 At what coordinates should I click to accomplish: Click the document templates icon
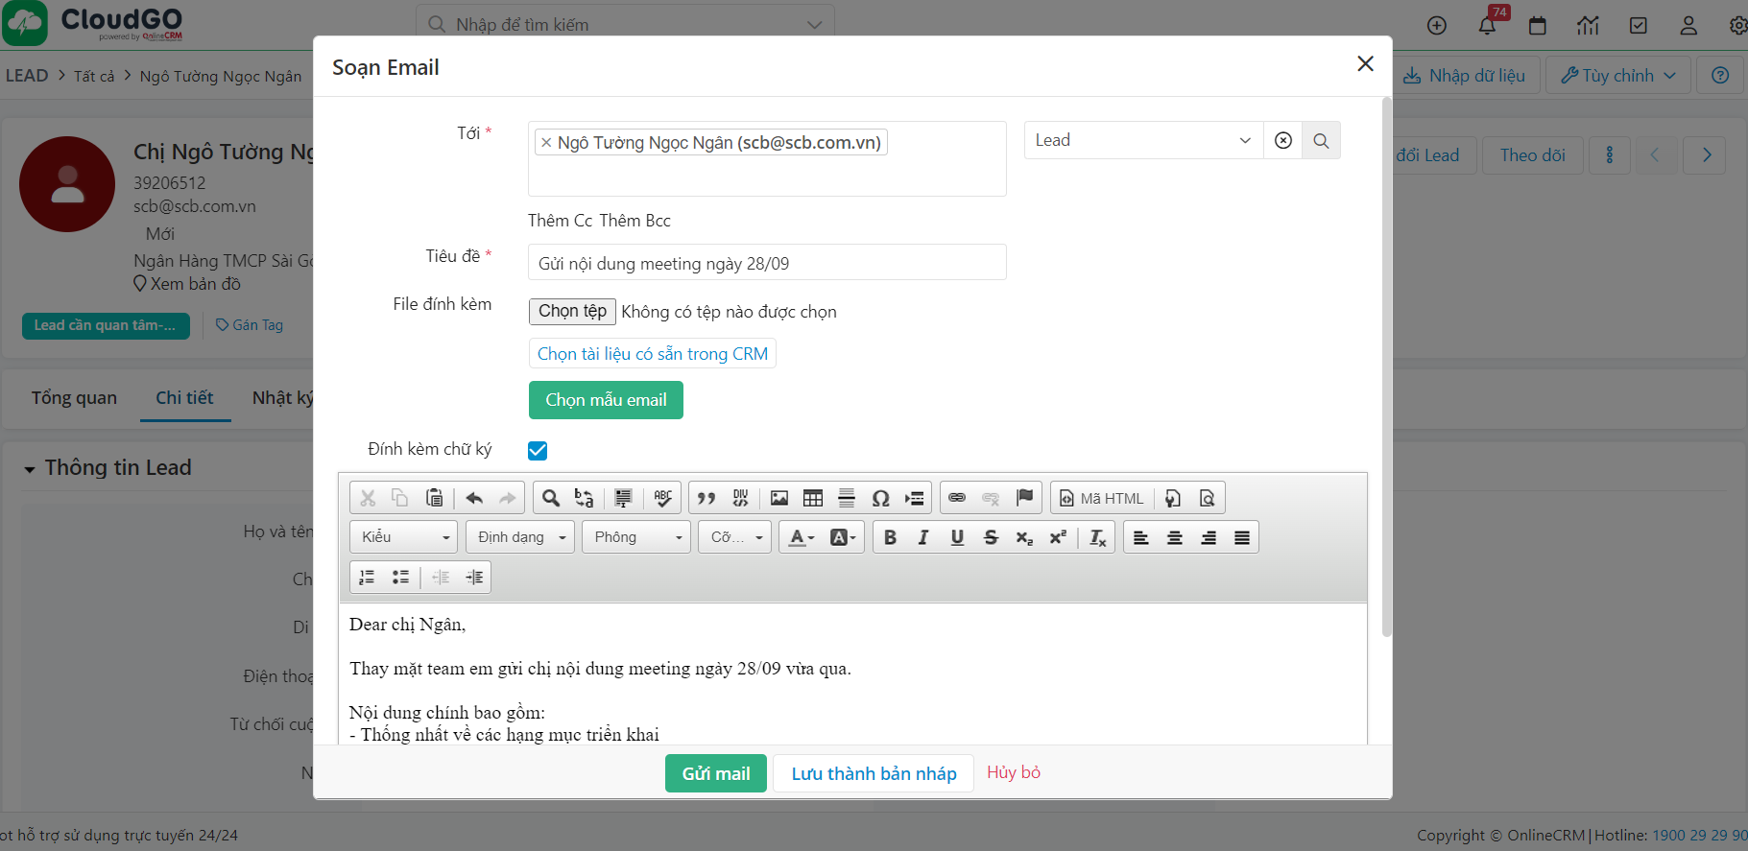tap(1173, 498)
